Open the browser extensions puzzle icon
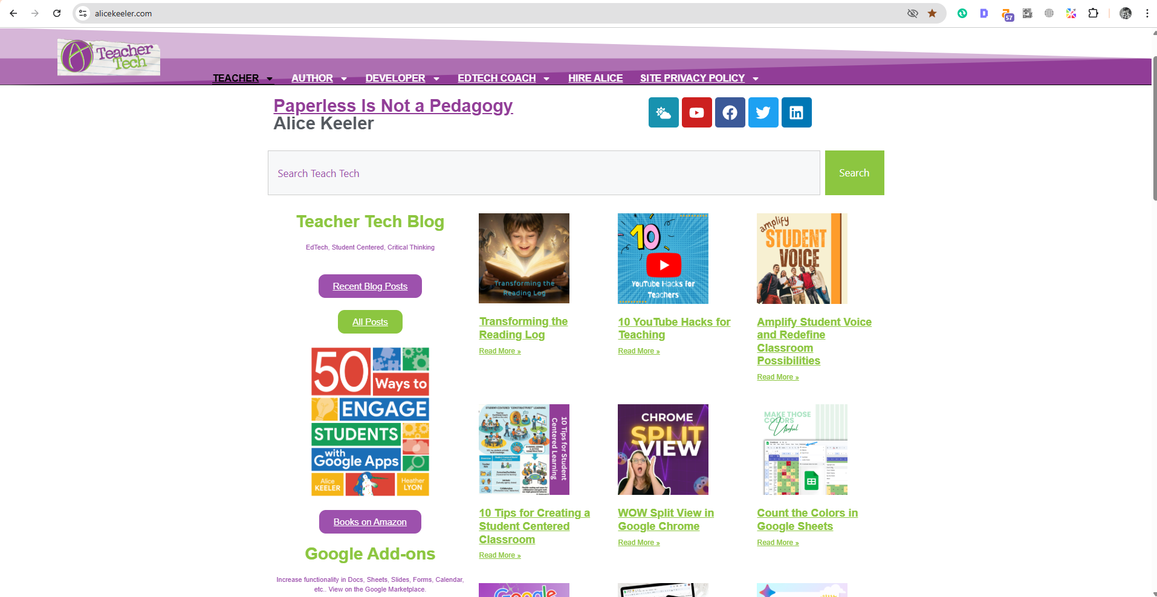1157x597 pixels. (x=1093, y=13)
